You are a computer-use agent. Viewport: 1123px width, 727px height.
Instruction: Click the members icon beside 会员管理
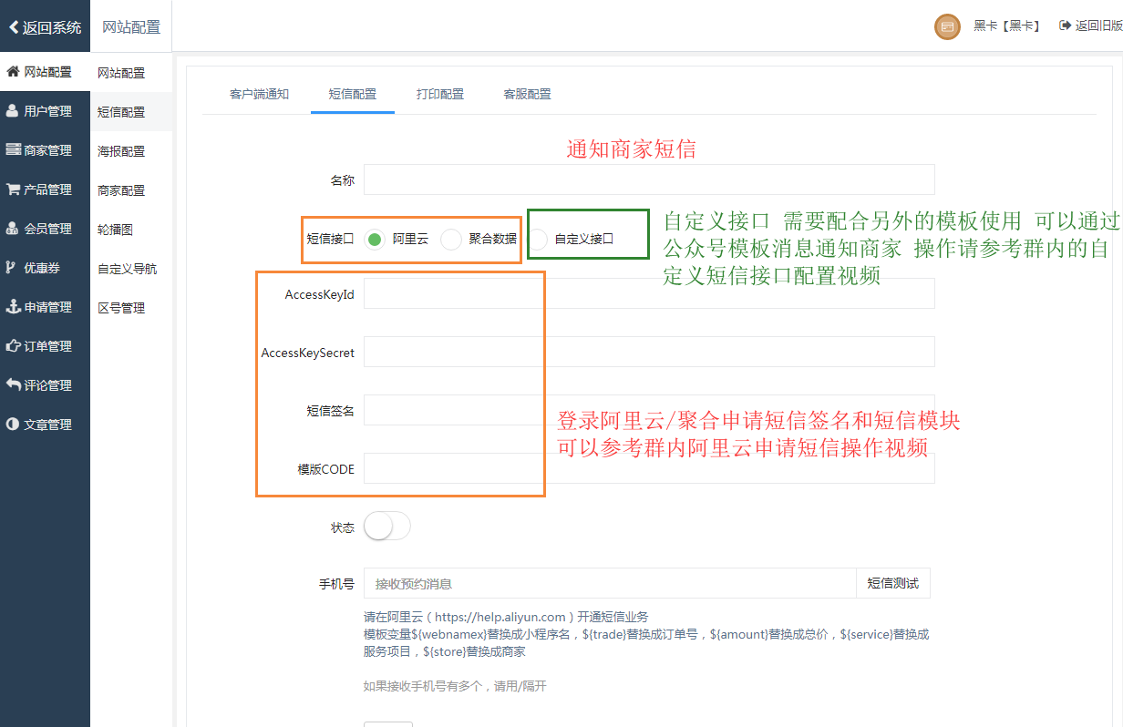click(x=13, y=228)
